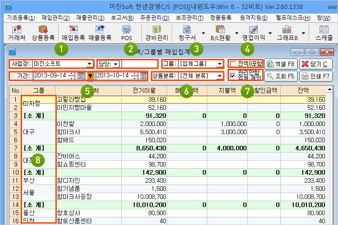Screen dimensions: 338x225
Task: Click the No column header
Action: (15, 90)
